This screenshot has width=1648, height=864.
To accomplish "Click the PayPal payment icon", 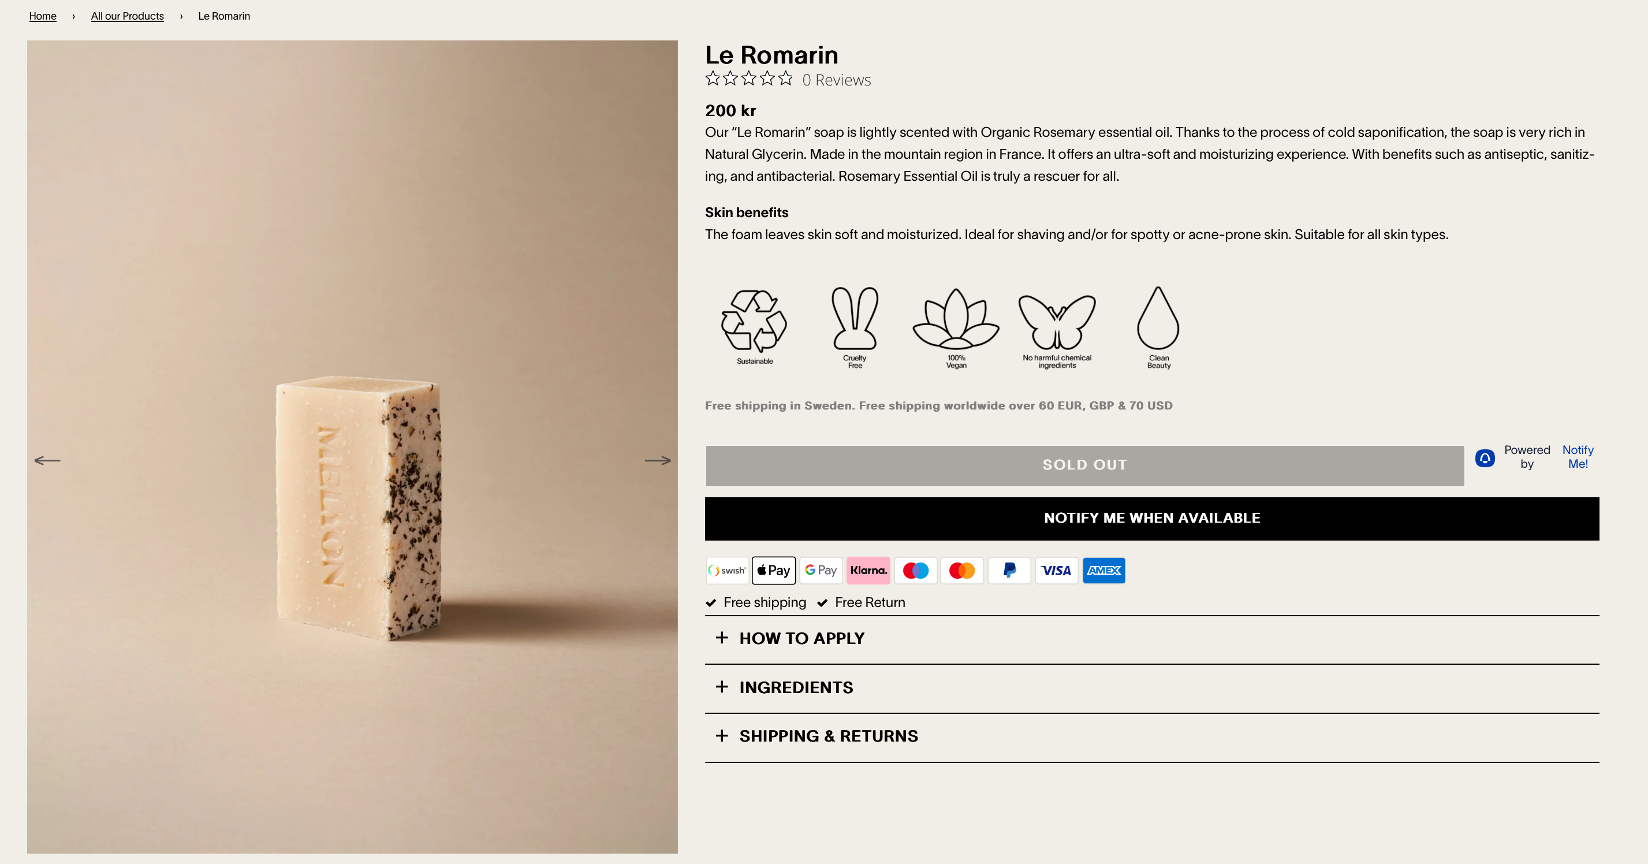I will (1009, 570).
